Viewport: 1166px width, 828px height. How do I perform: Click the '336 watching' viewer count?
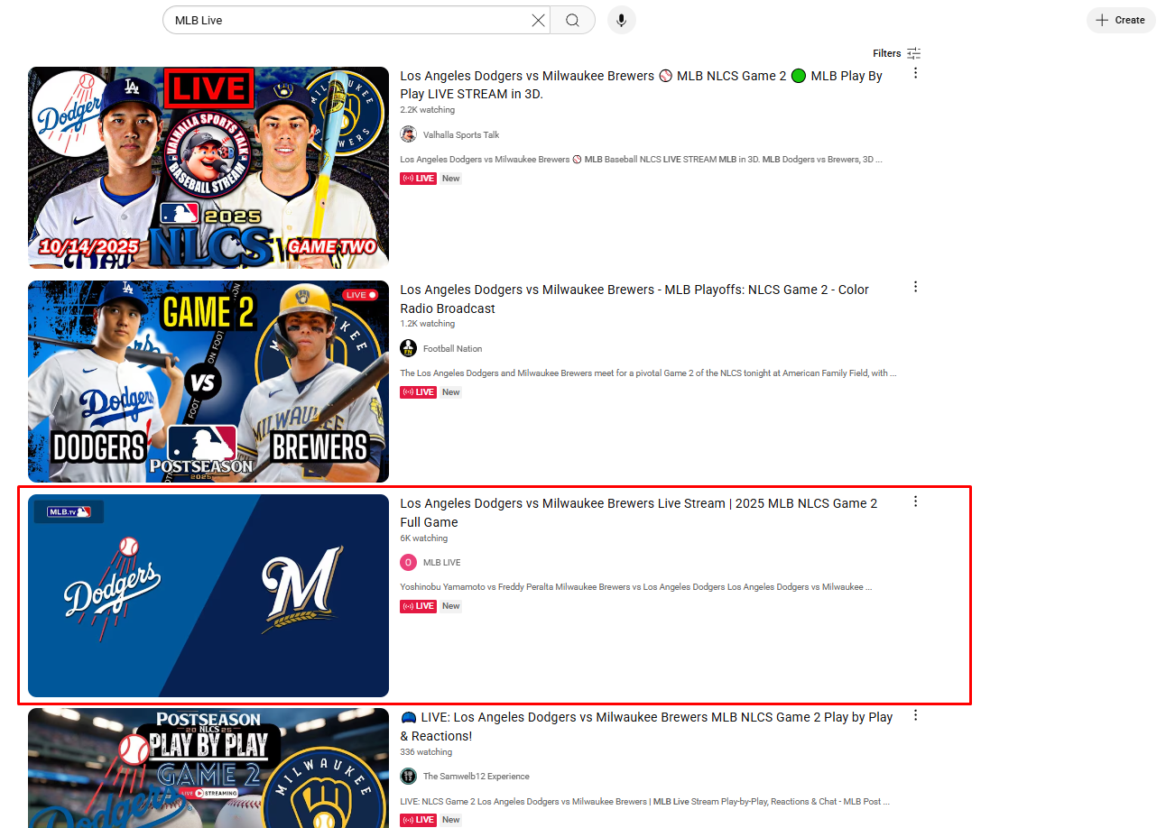click(x=426, y=752)
